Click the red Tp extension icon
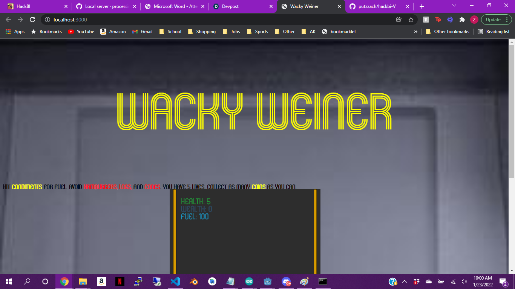The image size is (515, 289). coord(438,20)
